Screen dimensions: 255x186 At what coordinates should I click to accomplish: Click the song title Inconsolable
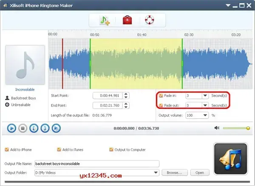coord(25,89)
